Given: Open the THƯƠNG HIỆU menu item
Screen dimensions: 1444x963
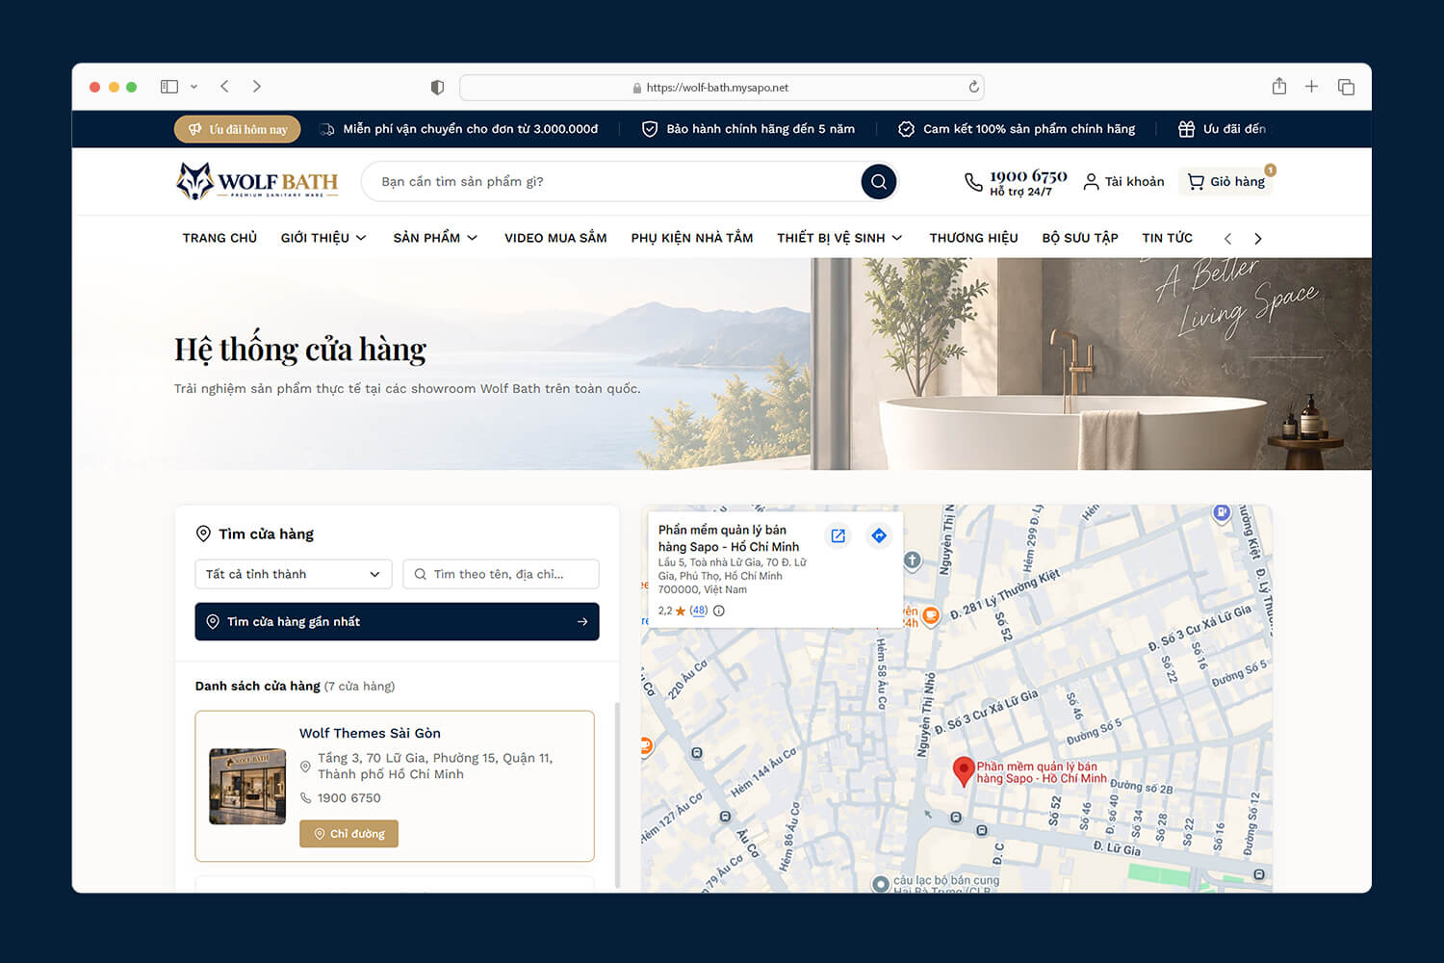Looking at the screenshot, I should pyautogui.click(x=973, y=238).
